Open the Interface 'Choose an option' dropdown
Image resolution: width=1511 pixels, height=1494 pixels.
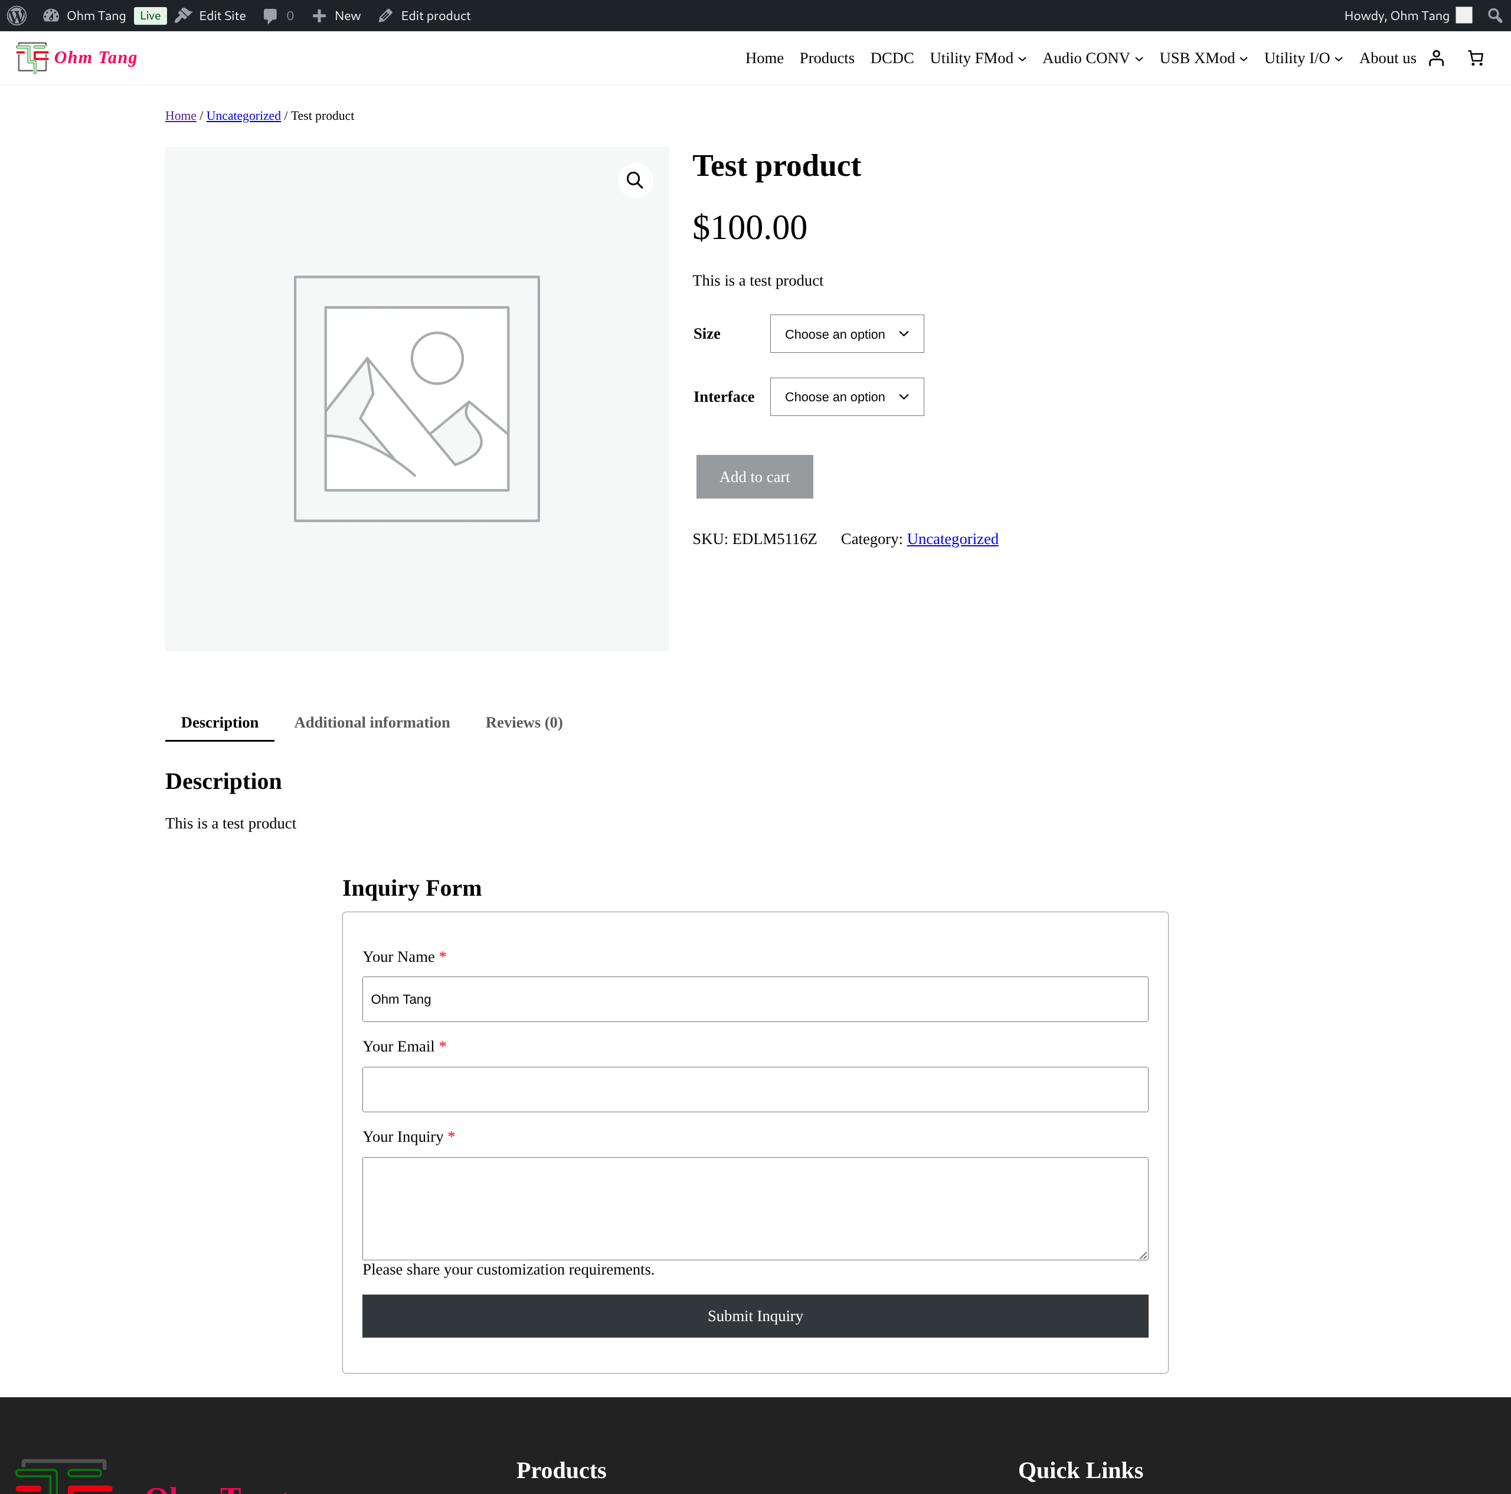[x=846, y=397]
